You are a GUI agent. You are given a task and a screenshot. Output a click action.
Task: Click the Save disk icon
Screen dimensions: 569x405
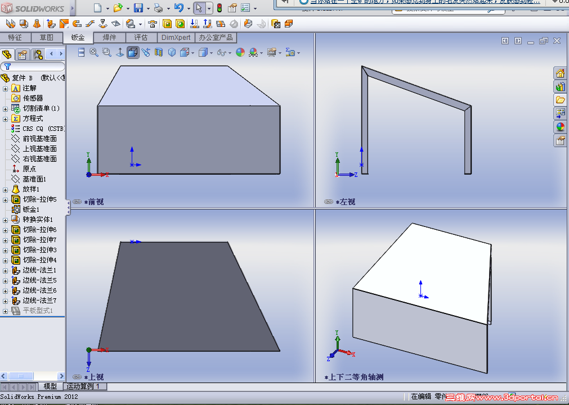click(x=138, y=8)
